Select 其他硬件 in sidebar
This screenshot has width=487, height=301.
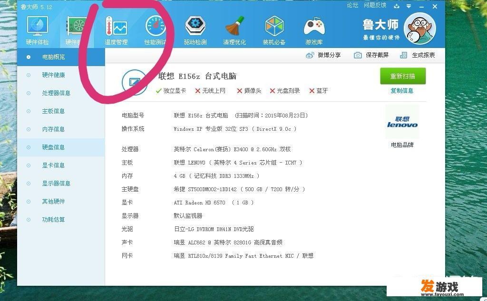click(61, 201)
